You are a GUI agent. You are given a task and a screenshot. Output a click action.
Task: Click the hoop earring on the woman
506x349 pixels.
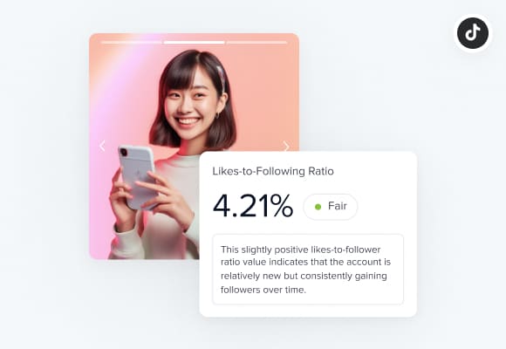click(217, 115)
